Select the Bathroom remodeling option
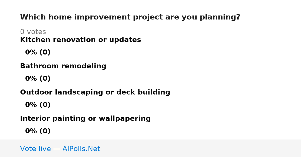This screenshot has width=301, height=157. click(x=63, y=66)
